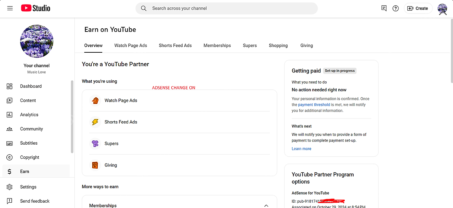Viewport: 453px width, 208px height.
Task: Collapse the Memberships section chevron
Action: [x=266, y=206]
